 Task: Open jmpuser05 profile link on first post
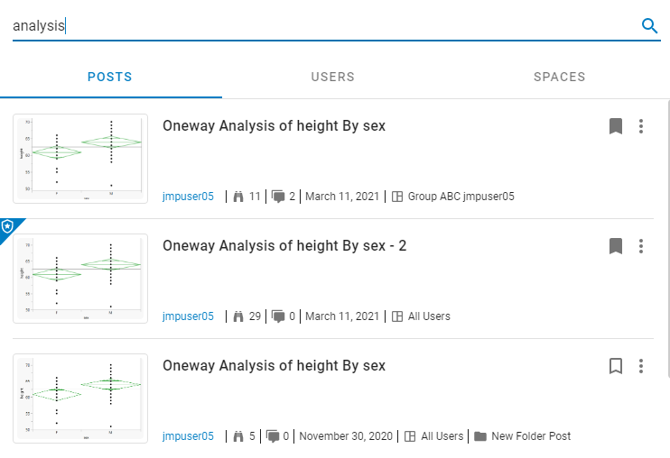click(x=188, y=197)
